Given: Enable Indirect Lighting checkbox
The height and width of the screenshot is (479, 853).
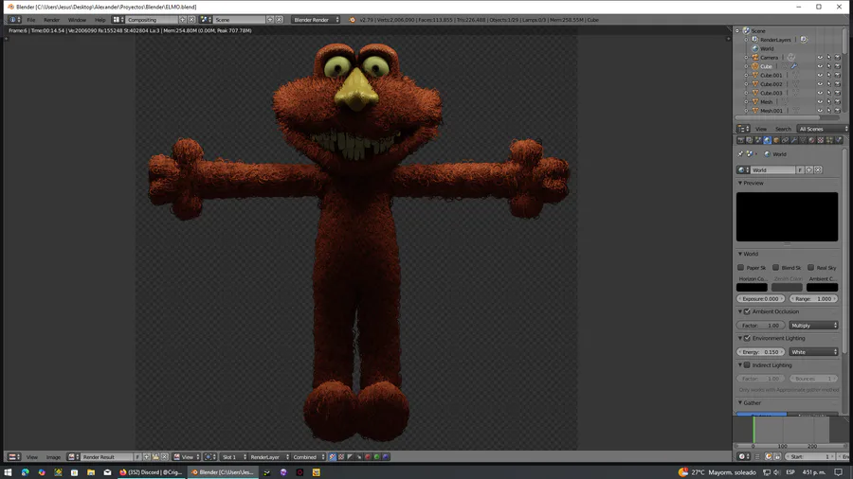Looking at the screenshot, I should pyautogui.click(x=747, y=365).
